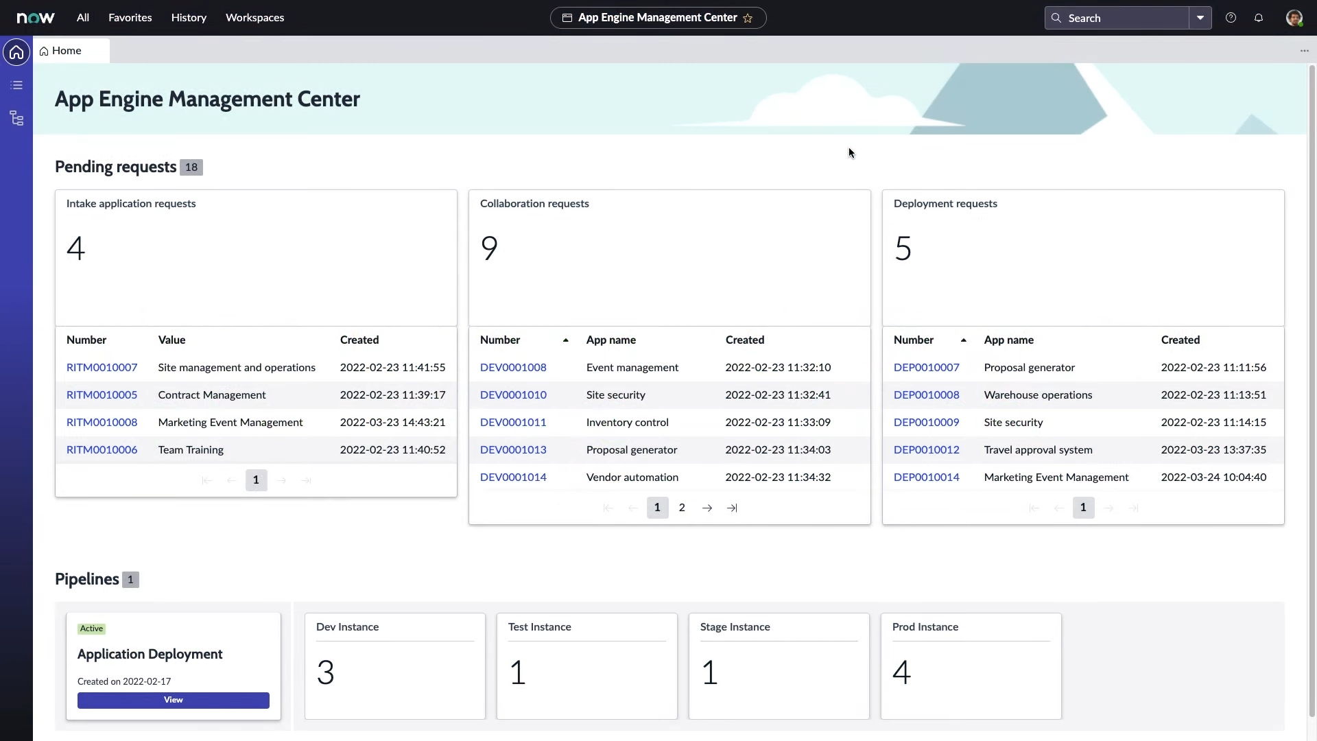Go to next page of Collaboration requests
1317x741 pixels.
click(x=707, y=508)
